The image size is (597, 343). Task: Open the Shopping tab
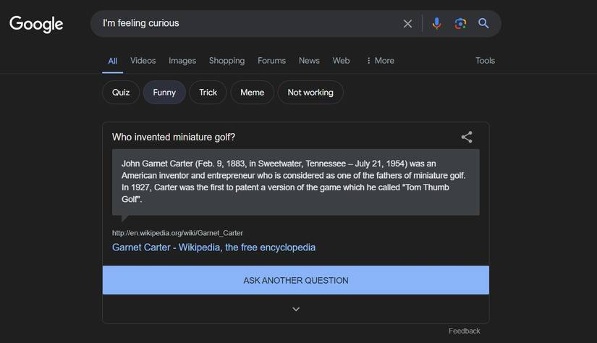[226, 61]
